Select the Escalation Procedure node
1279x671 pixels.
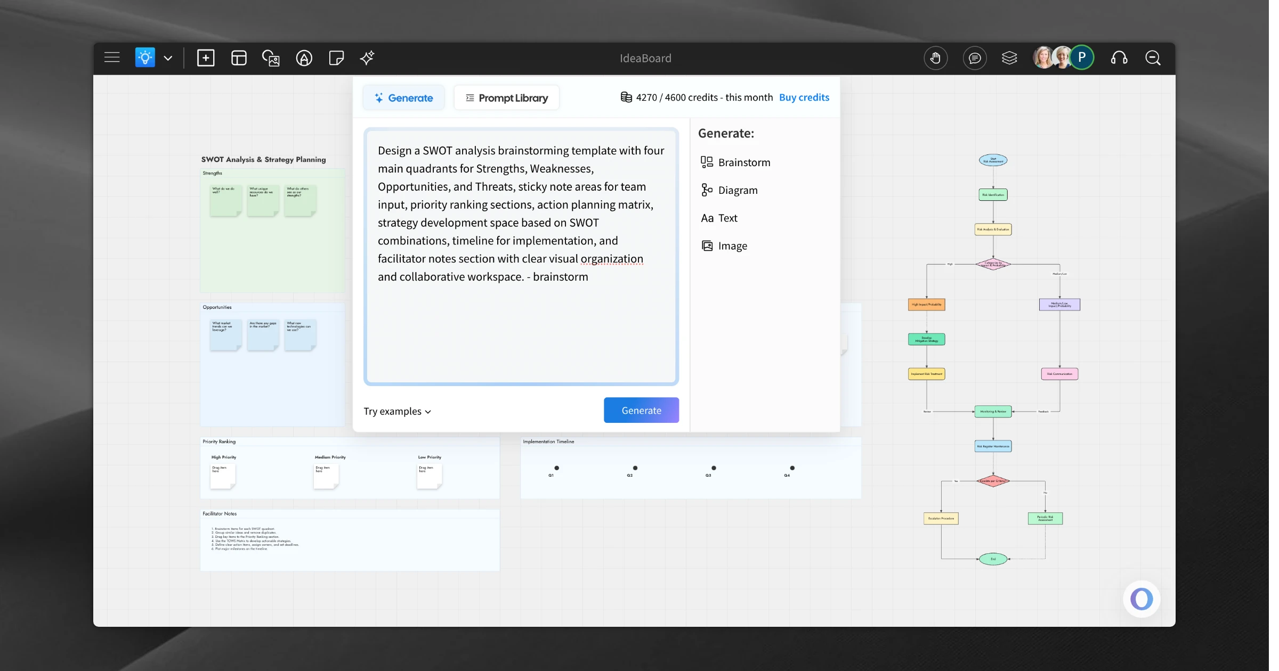click(941, 518)
